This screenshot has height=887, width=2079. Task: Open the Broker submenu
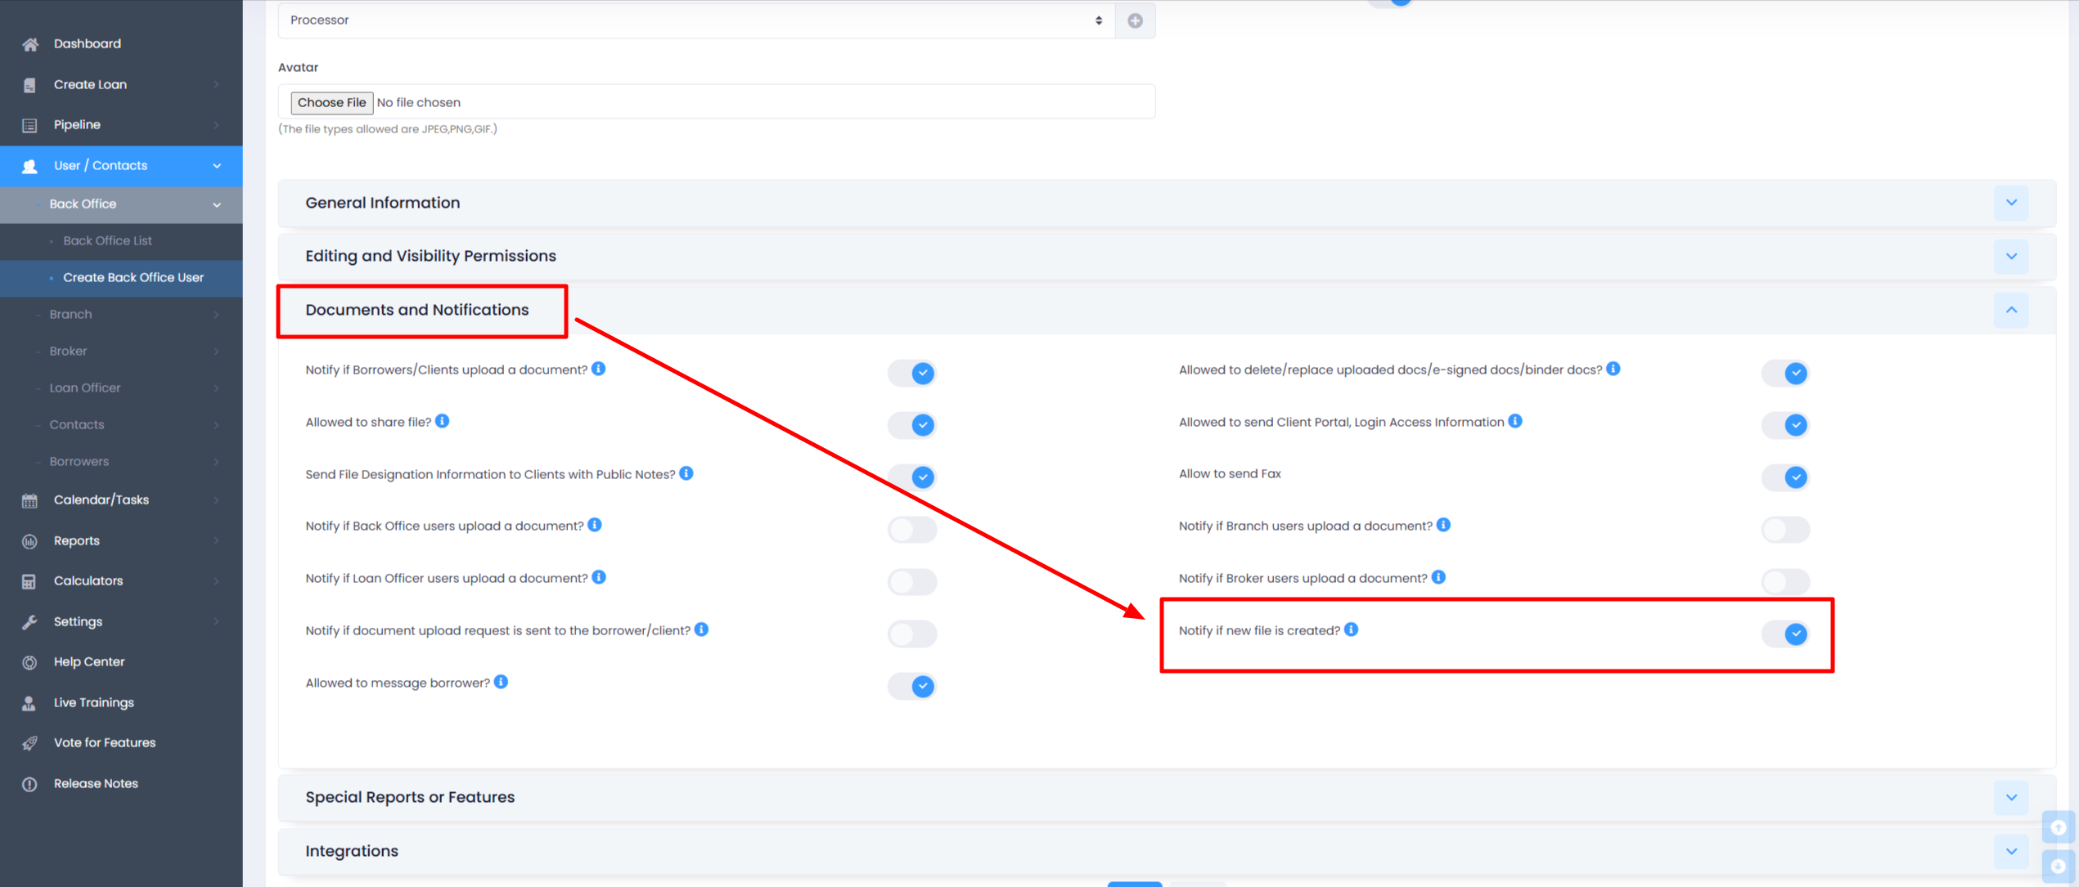coord(121,352)
